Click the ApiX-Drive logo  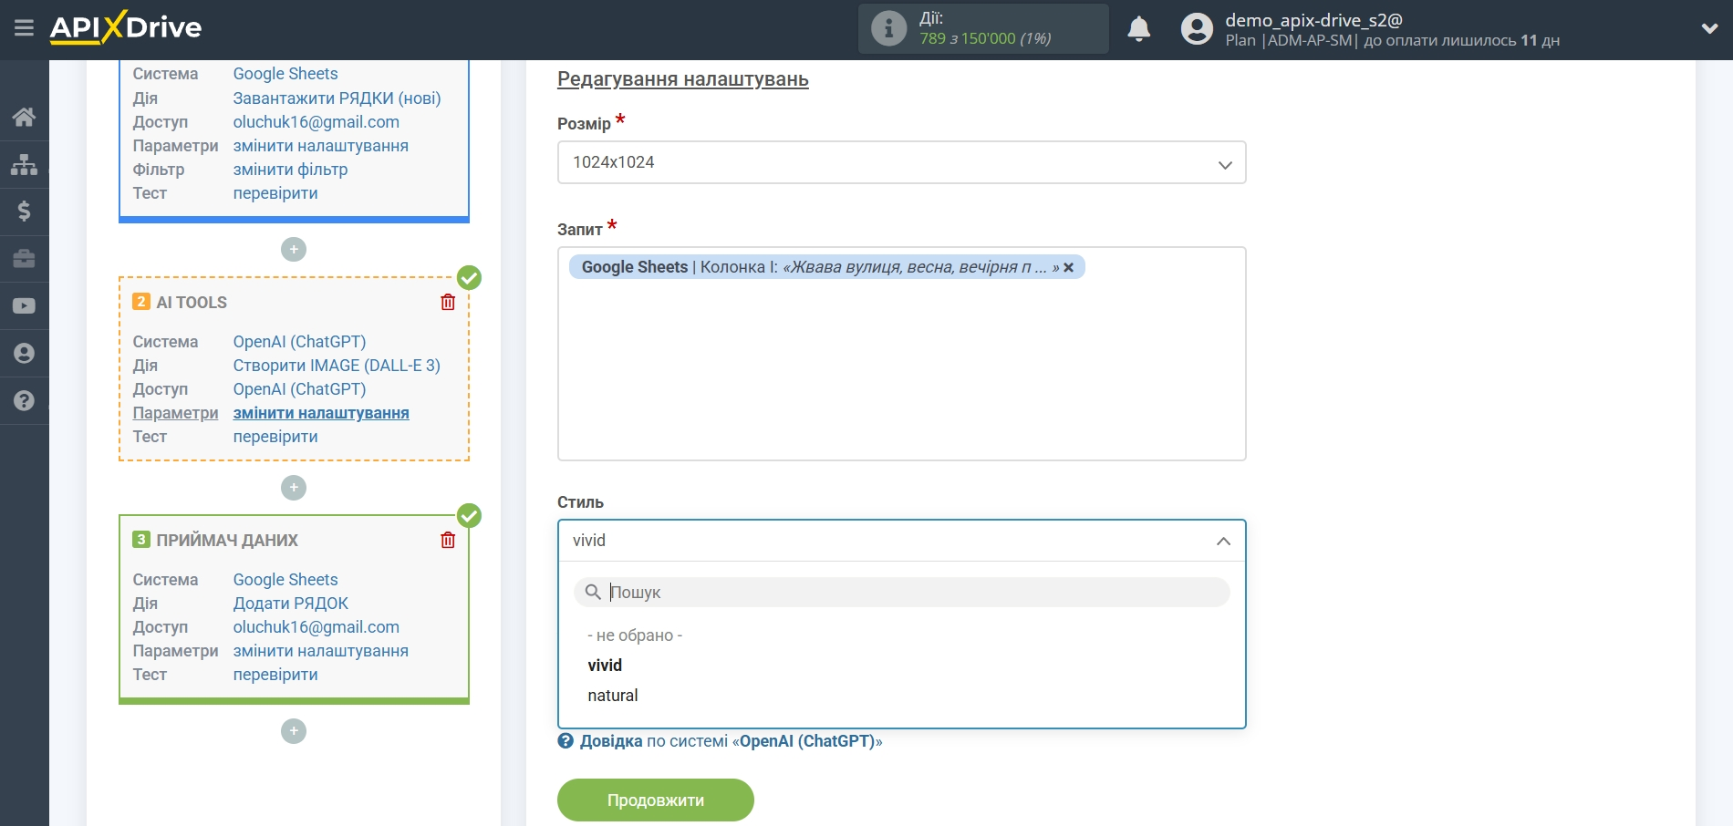pyautogui.click(x=126, y=27)
